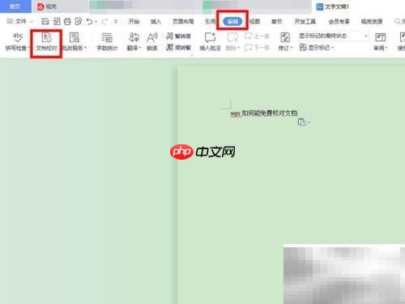
Task: Switch to the 章节 ribbon tab
Action: (x=276, y=21)
